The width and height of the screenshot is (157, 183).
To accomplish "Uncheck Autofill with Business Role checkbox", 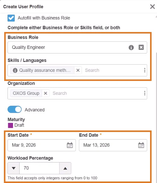I will (11, 18).
